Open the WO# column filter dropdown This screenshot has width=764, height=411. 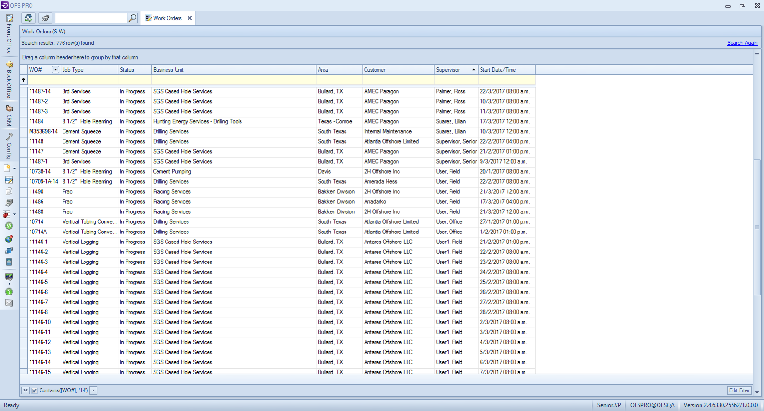coord(55,70)
